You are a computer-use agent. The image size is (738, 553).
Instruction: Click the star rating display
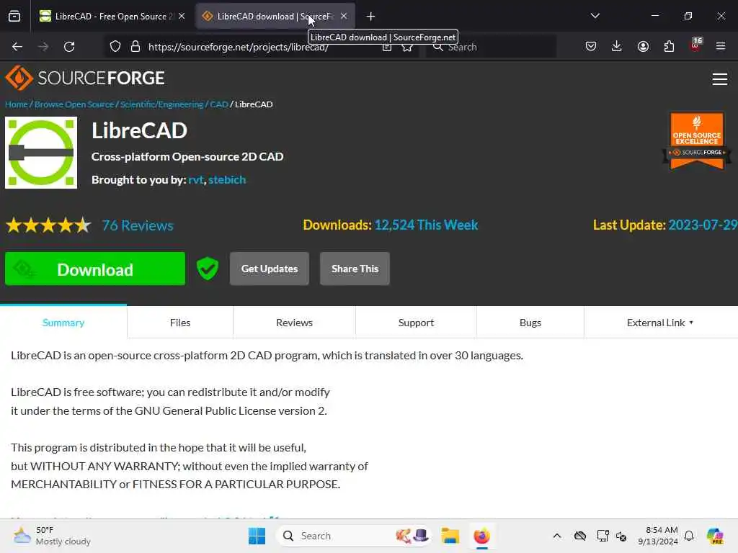pos(48,225)
